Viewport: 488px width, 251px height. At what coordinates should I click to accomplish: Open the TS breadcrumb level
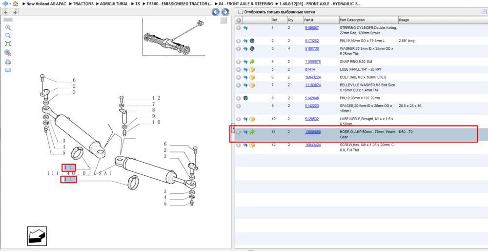138,4
